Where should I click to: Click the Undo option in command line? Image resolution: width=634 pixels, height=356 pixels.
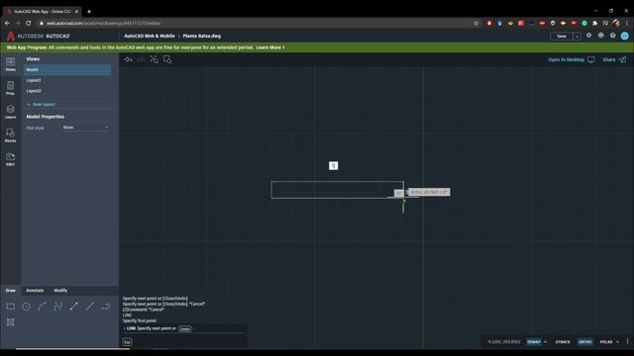pyautogui.click(x=185, y=329)
